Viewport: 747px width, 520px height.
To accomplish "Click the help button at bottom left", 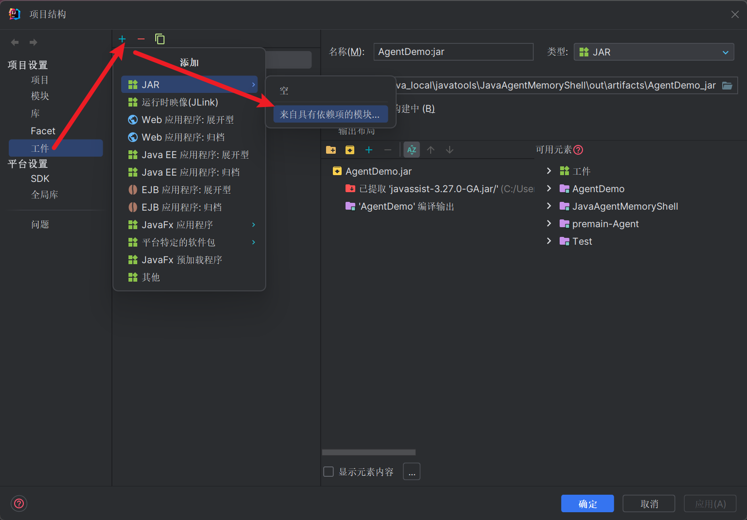I will (x=19, y=503).
